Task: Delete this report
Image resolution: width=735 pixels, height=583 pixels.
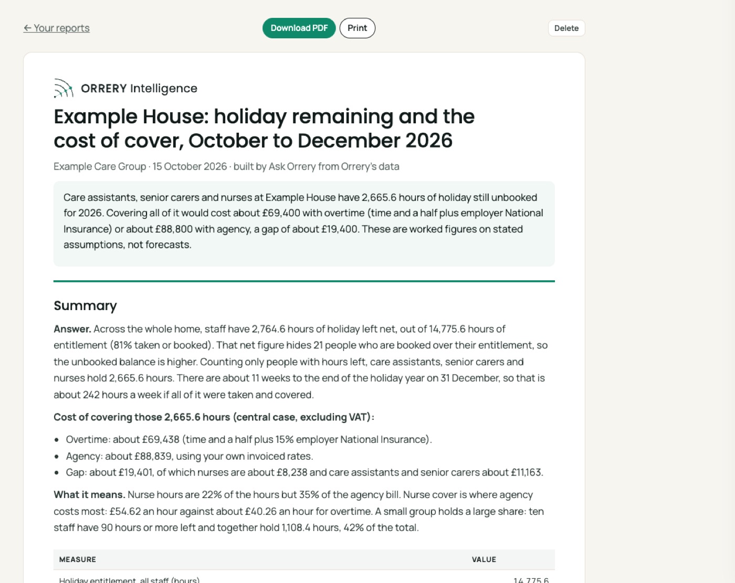Action: 566,28
